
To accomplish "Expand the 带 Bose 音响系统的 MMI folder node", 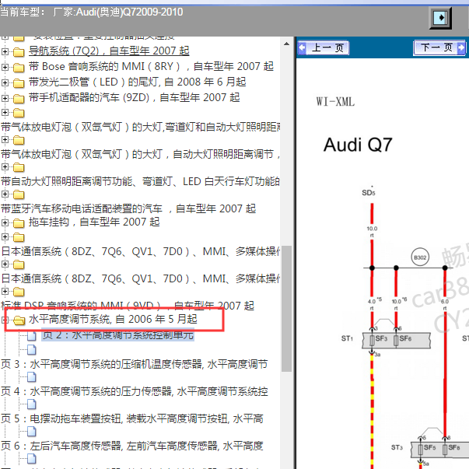I will point(5,67).
